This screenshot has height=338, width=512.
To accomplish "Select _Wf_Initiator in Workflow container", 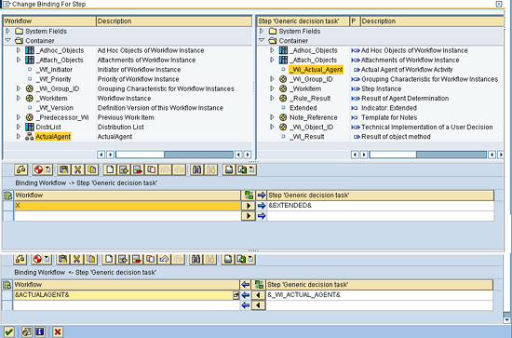I will [54, 70].
